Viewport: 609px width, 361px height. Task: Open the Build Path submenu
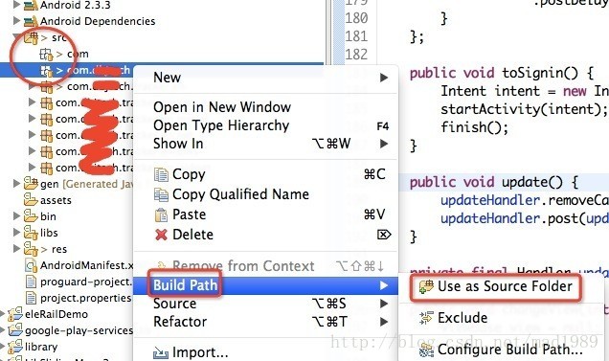click(x=265, y=285)
